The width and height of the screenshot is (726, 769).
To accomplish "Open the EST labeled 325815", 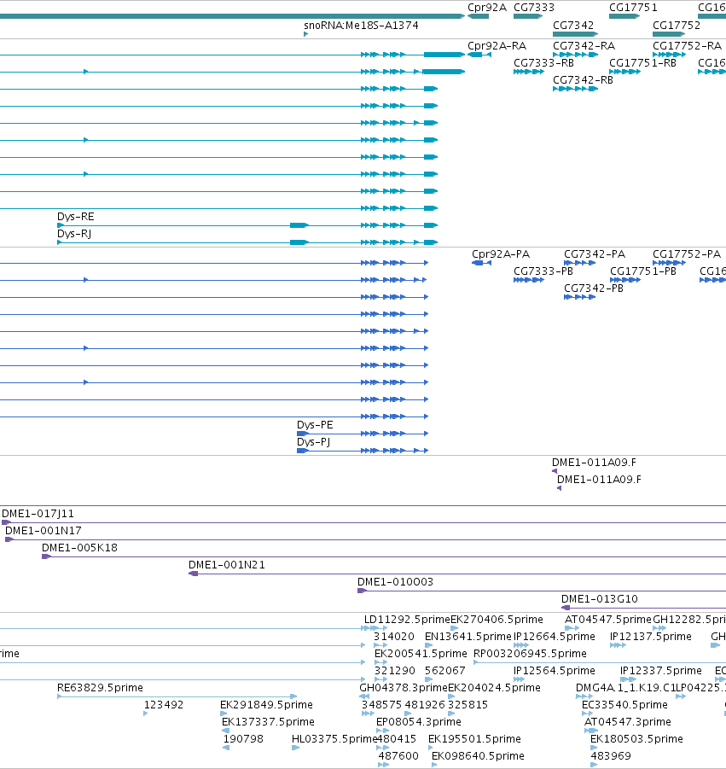I will click(468, 705).
